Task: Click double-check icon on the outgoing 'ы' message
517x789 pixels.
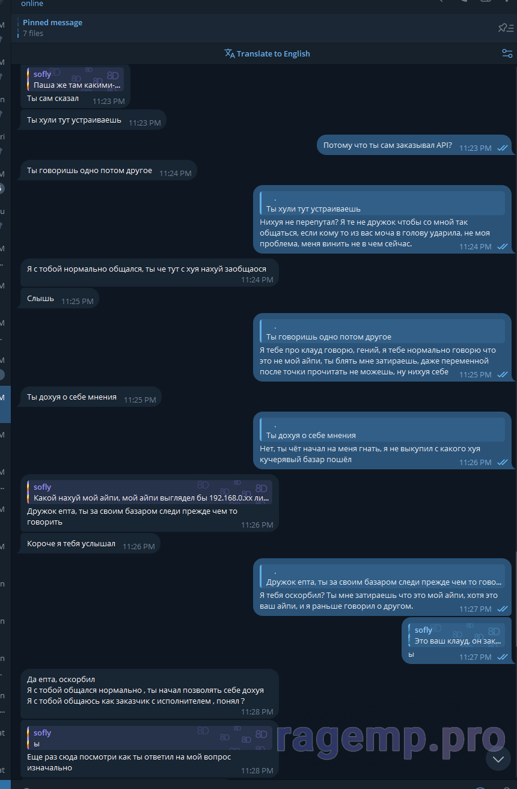Action: click(x=503, y=657)
